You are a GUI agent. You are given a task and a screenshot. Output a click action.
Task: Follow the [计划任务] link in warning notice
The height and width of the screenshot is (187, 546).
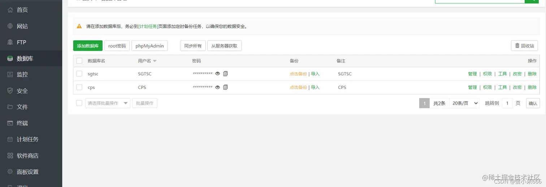tap(148, 26)
